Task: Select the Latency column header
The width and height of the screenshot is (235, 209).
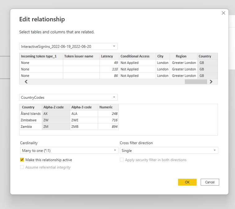Action: [x=109, y=56]
